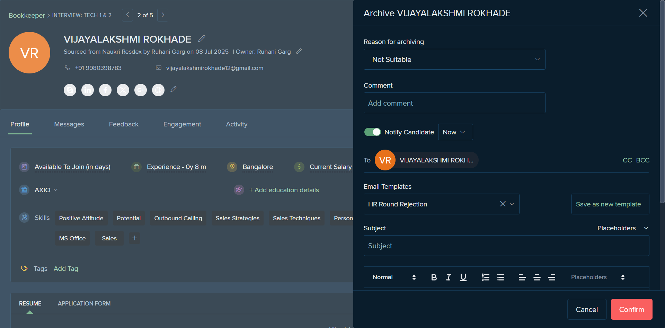Add BCC recipients
665x328 pixels.
643,160
